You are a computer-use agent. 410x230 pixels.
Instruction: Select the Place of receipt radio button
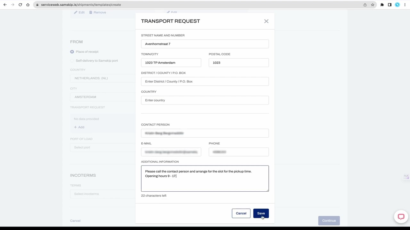coord(72,52)
